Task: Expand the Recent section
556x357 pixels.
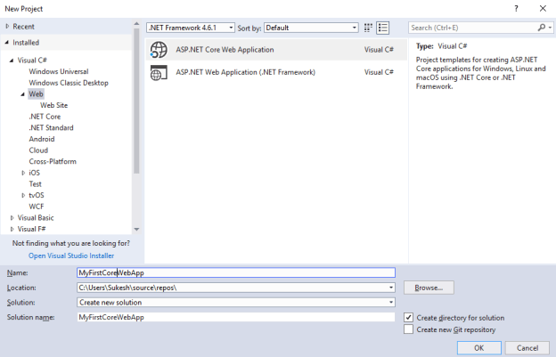Action: pyautogui.click(x=7, y=26)
